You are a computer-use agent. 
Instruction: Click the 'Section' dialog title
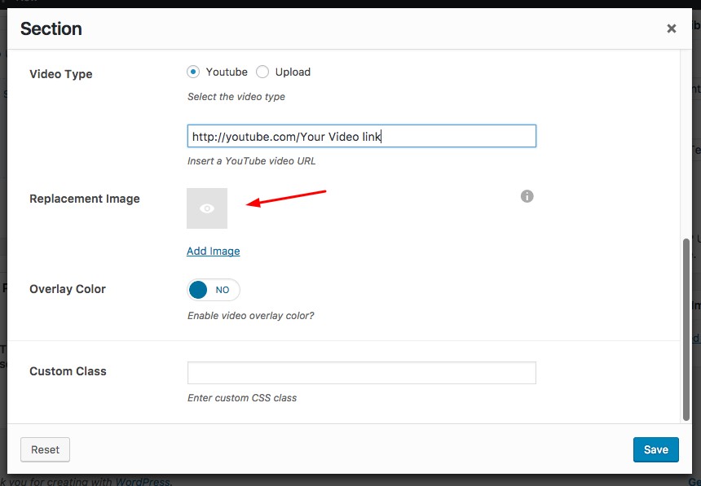[x=51, y=28]
